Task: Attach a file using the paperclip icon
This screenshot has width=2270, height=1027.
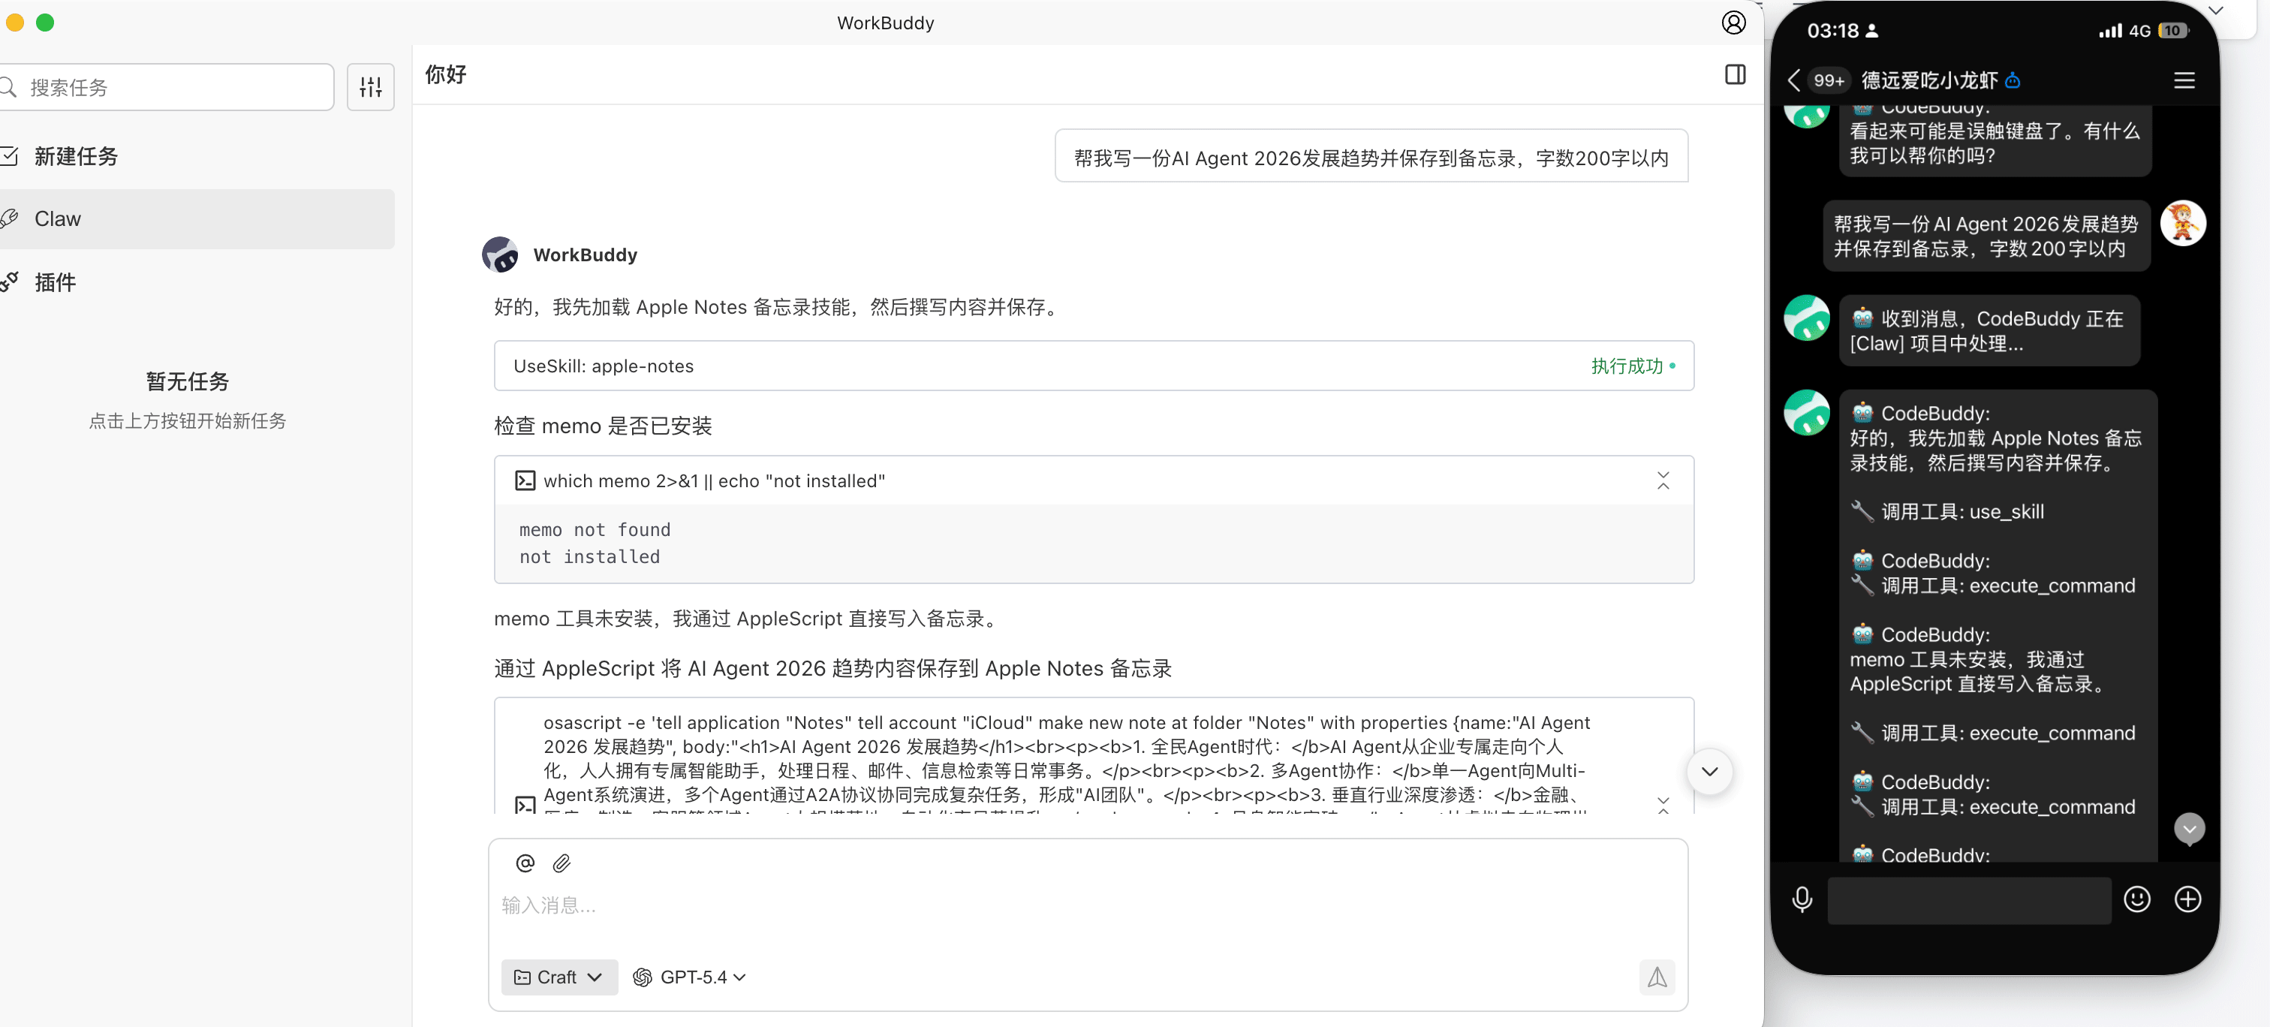Action: (561, 863)
